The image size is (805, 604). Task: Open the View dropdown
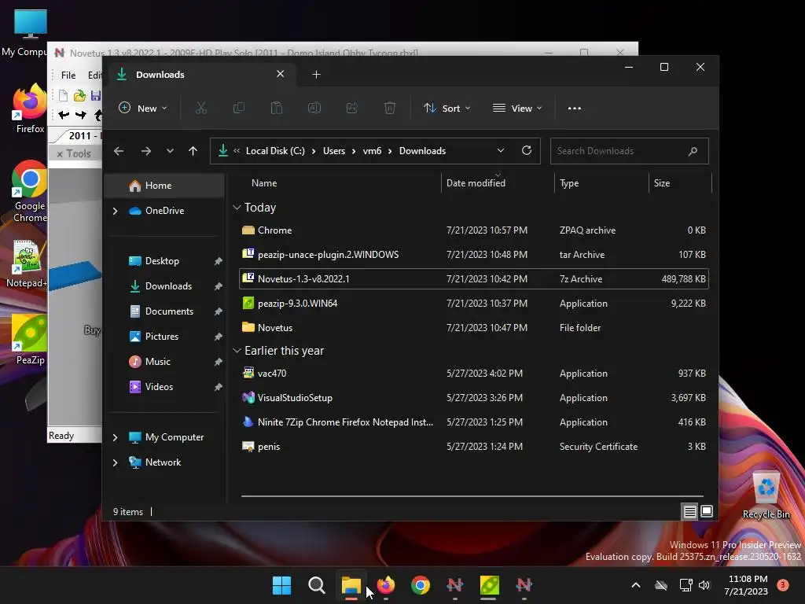(517, 109)
